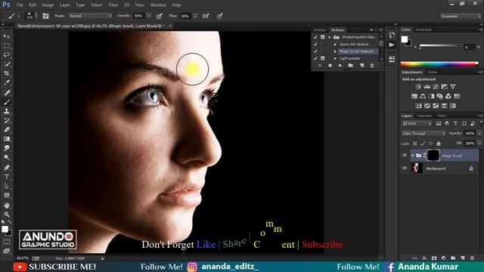Screen dimensions: 484x272
Task: Add a Levels adjustment
Action: (427, 87)
